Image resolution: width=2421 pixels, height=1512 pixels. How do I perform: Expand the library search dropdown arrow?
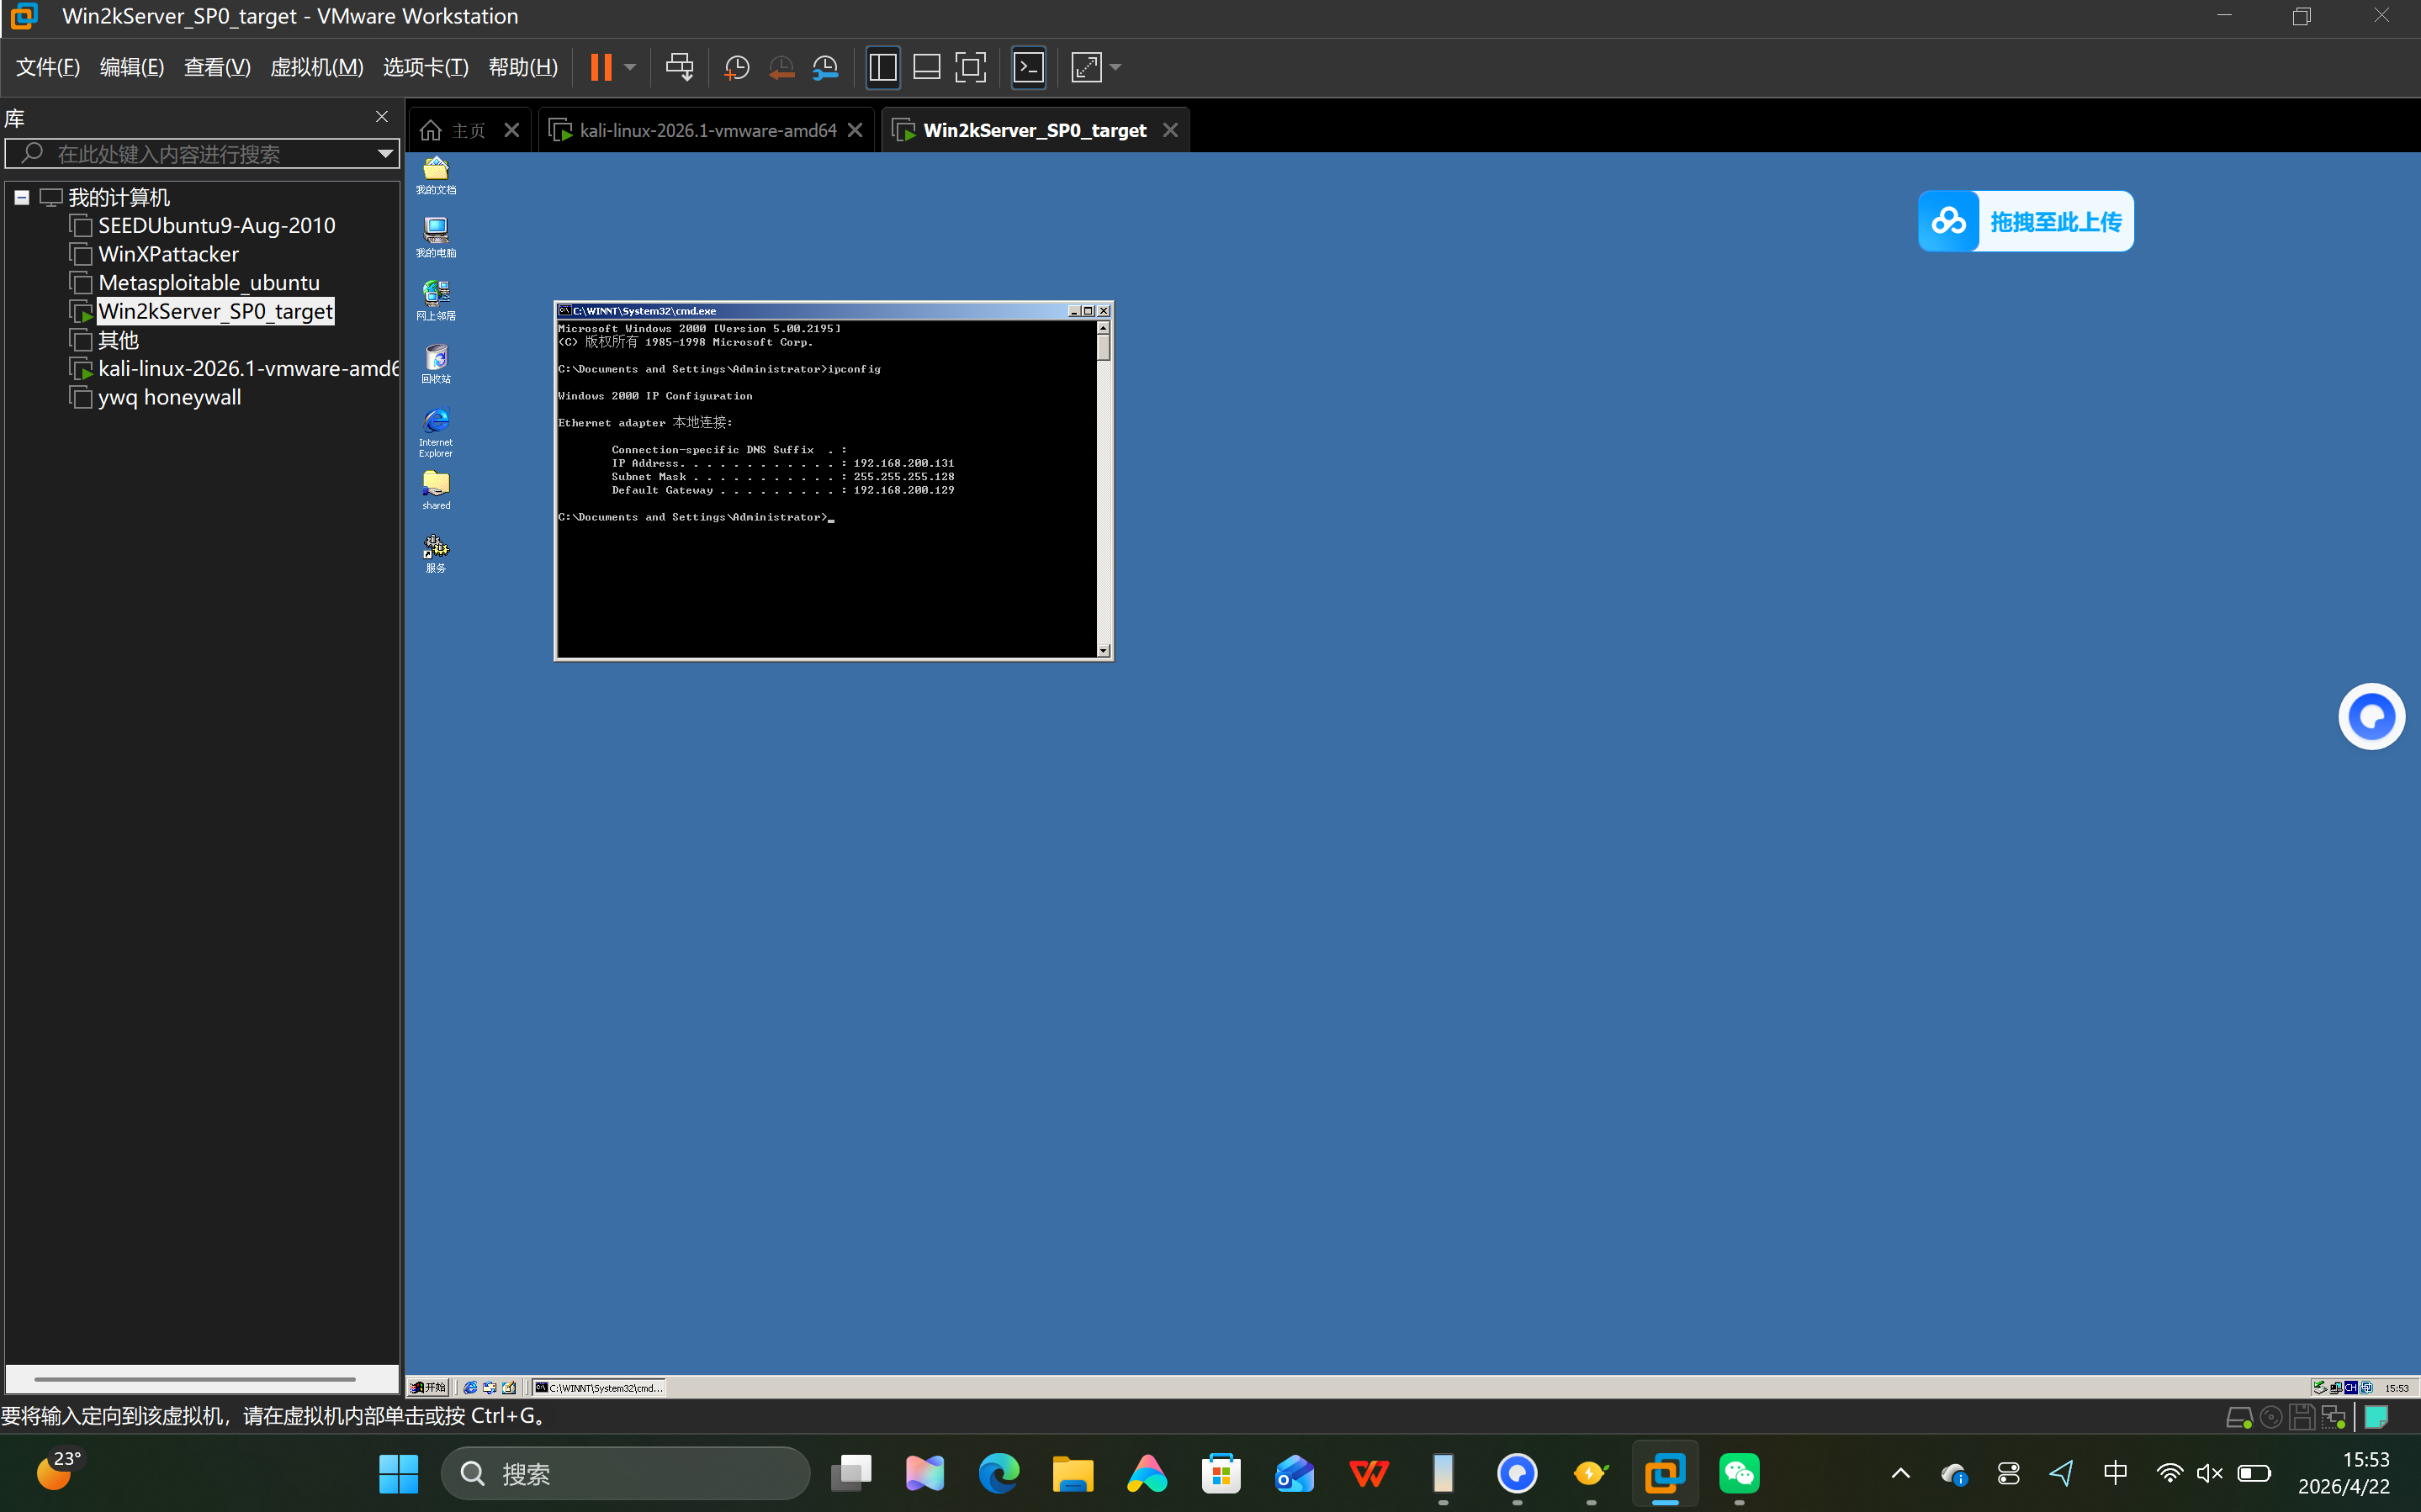click(x=385, y=153)
